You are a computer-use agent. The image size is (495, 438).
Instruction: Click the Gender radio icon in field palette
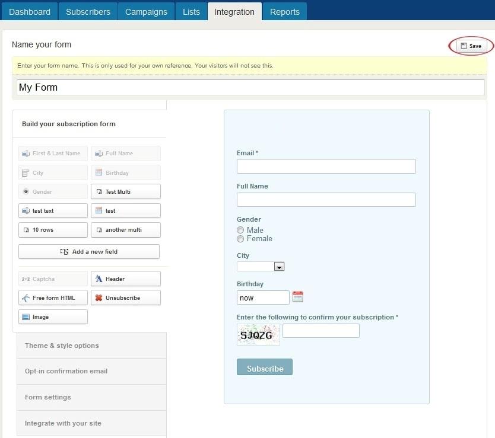point(26,191)
